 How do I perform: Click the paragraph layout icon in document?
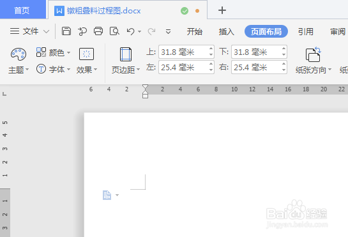tap(107, 195)
